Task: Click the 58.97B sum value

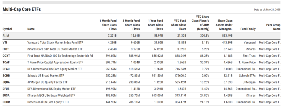Action: click(158, 36)
